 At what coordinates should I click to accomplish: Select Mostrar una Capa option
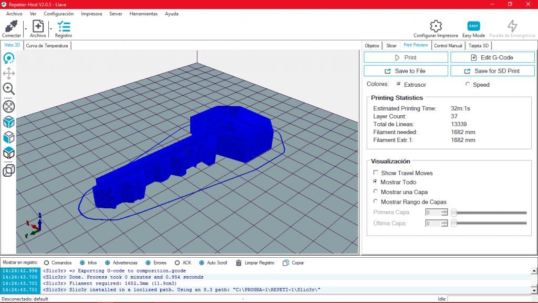coord(375,191)
